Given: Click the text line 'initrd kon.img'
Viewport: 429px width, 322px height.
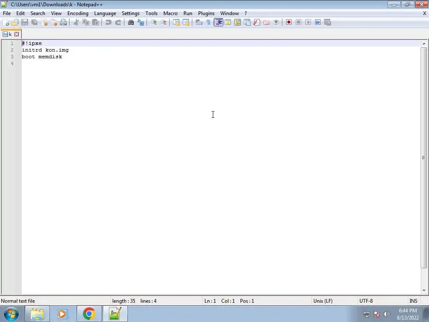Looking at the screenshot, I should 45,50.
